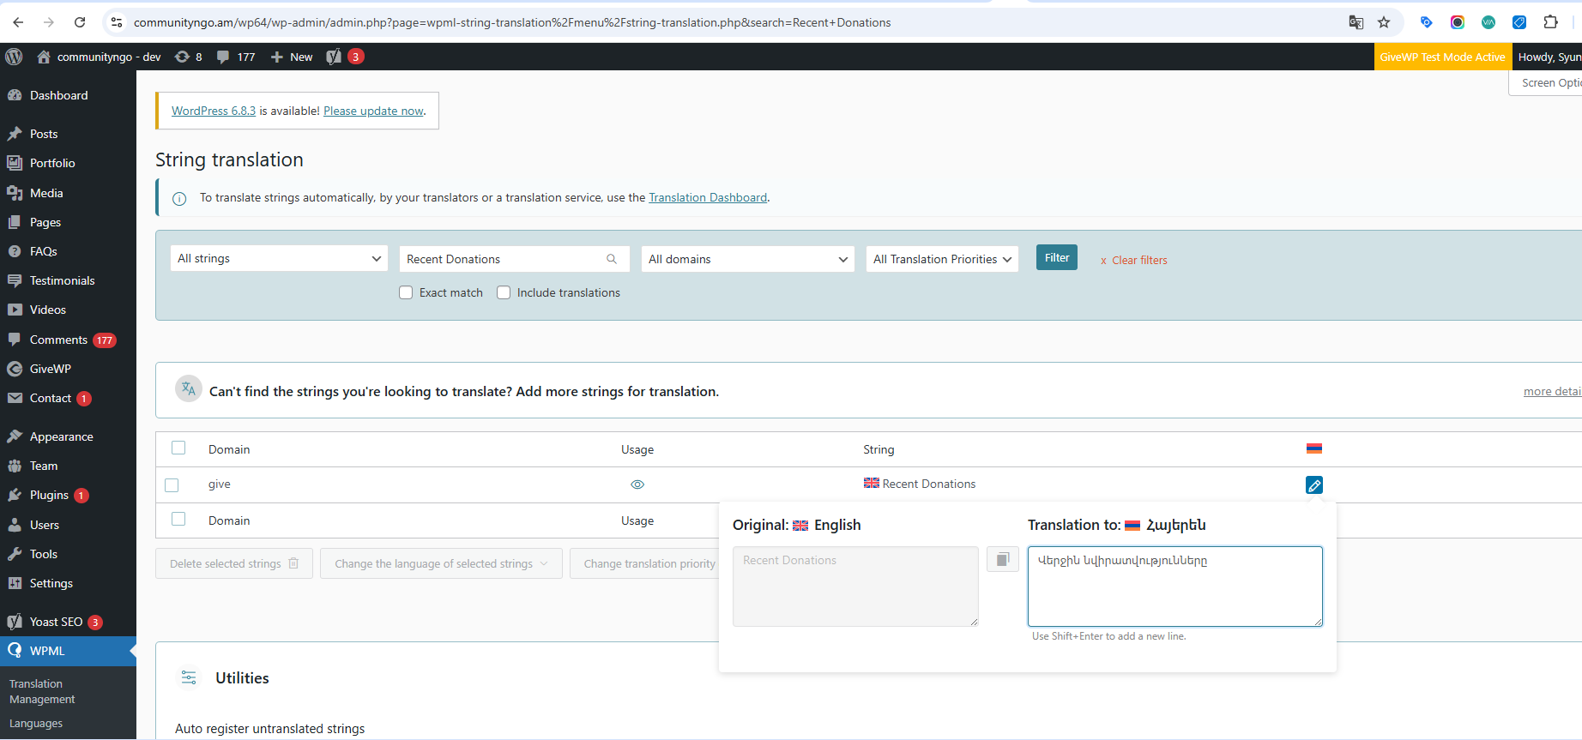This screenshot has width=1582, height=740.
Task: Open the All Translation Priorities dropdown
Action: click(x=941, y=259)
